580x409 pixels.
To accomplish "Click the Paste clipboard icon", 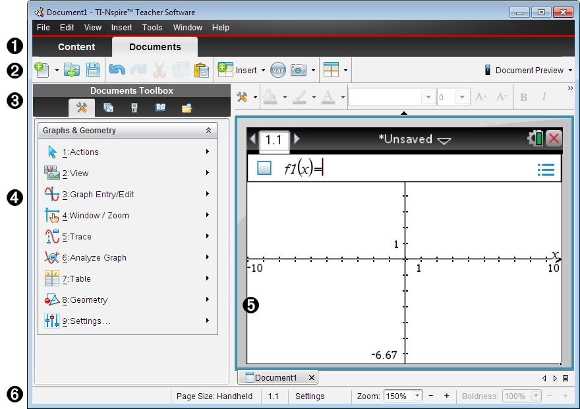I will click(202, 69).
